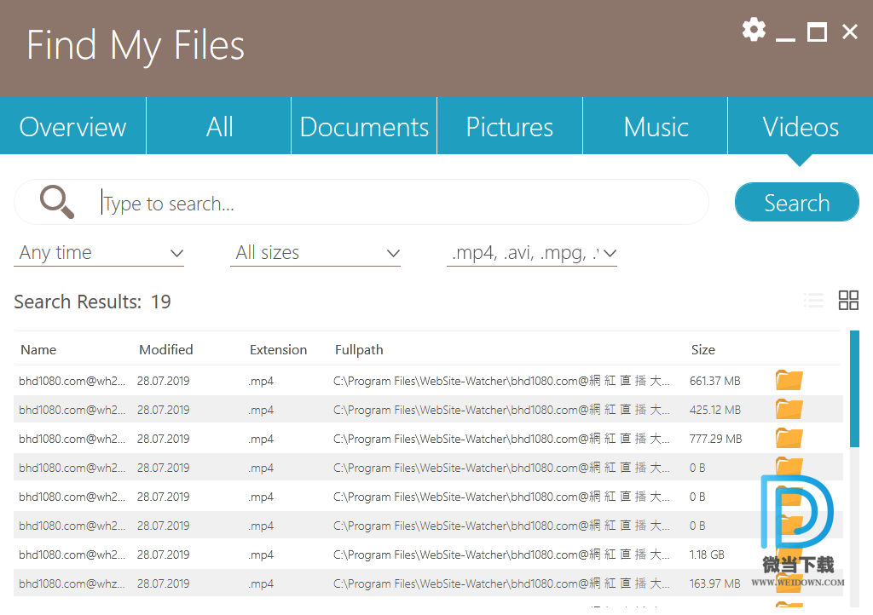
Task: Go to the Overview tab
Action: (x=73, y=126)
